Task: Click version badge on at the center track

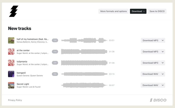Action: click(x=55, y=52)
